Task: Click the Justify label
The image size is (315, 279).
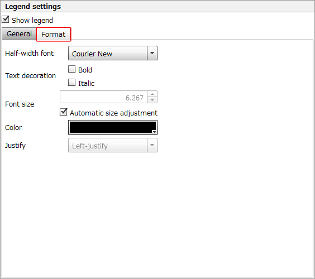Action: tap(15, 145)
